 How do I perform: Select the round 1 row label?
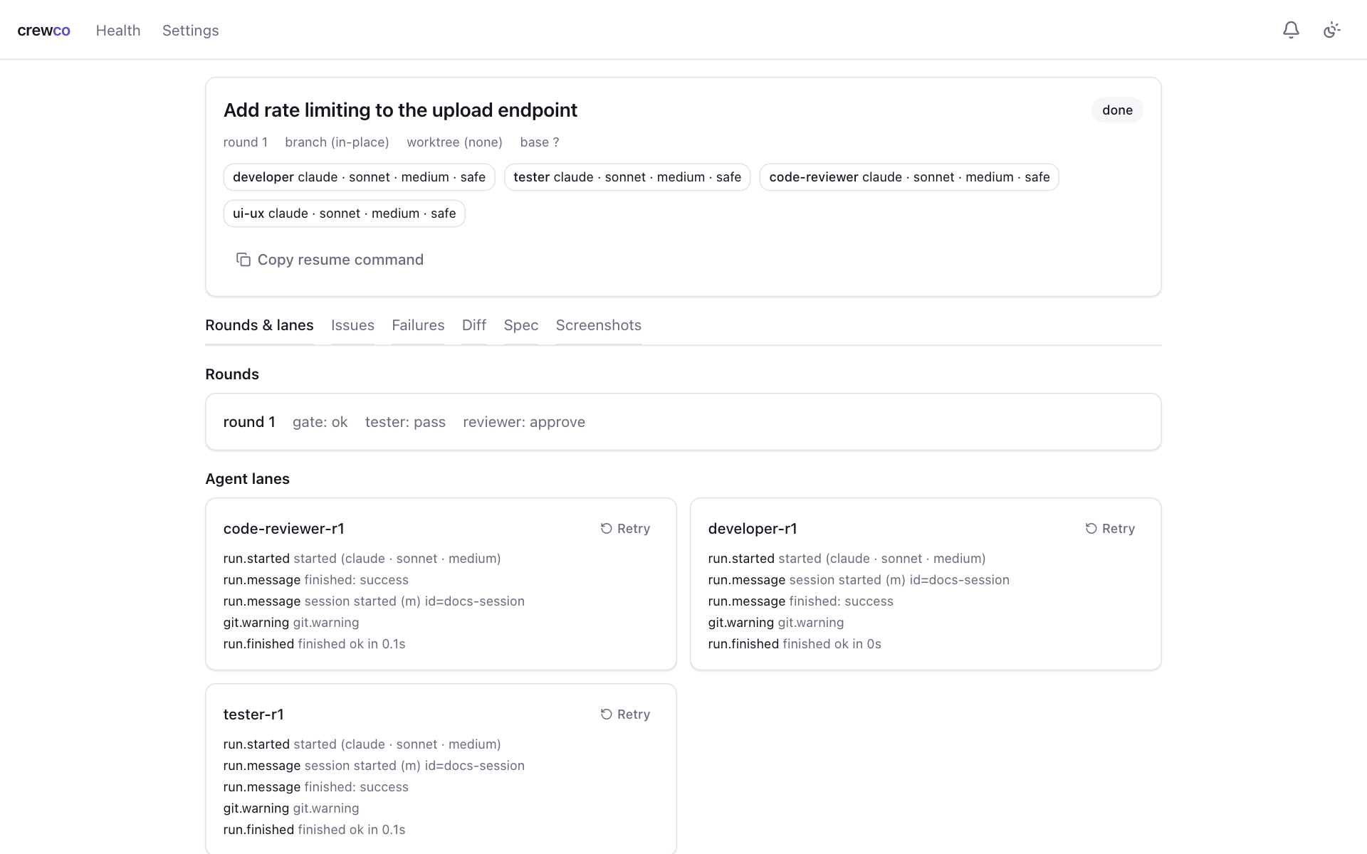click(x=249, y=422)
